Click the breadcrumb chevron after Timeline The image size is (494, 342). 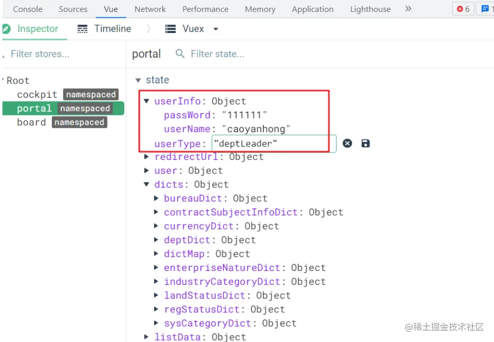click(149, 29)
